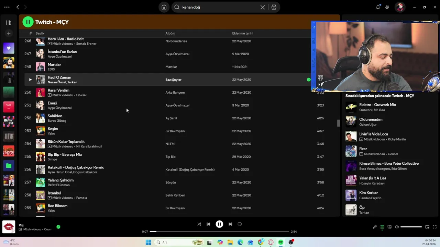Open artist Rafet El Roman link

coord(58,185)
